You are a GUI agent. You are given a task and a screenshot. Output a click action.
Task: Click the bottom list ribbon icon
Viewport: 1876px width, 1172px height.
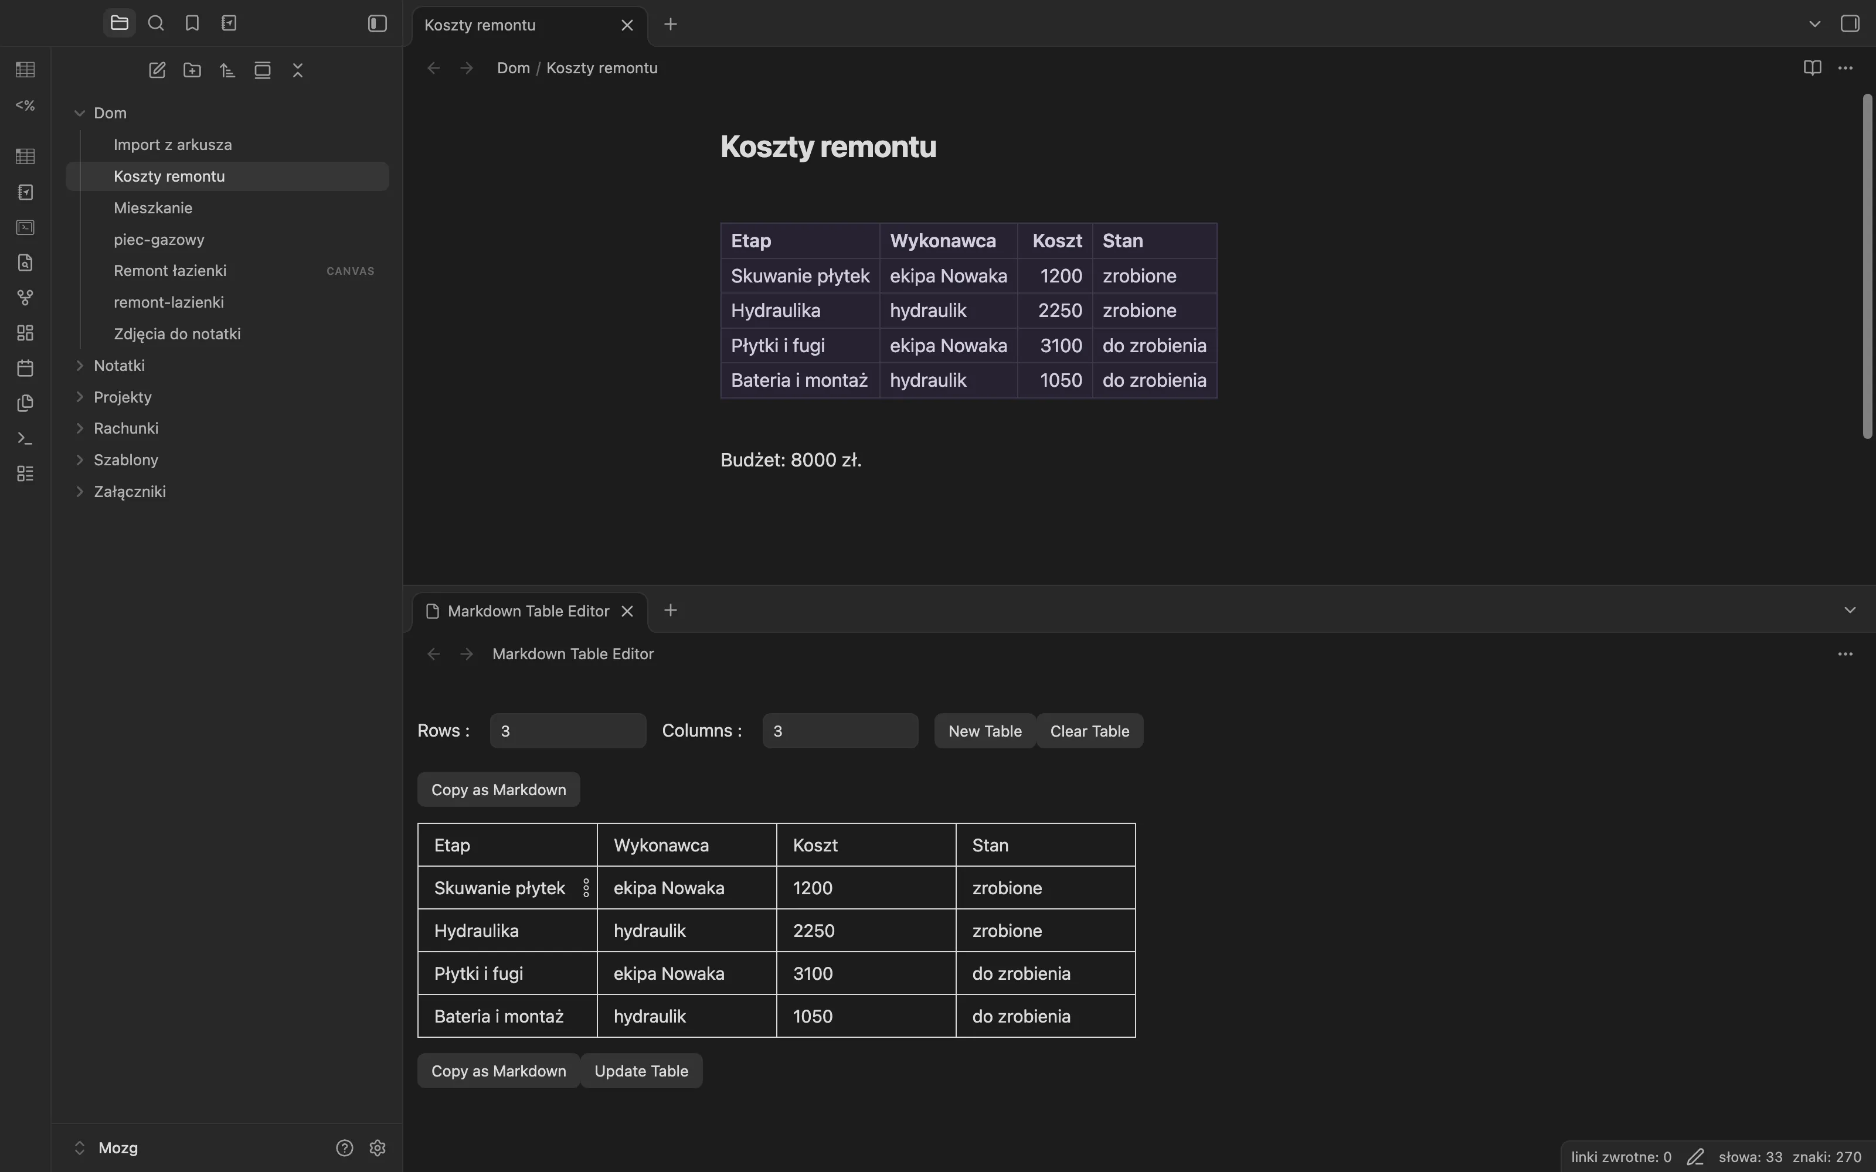coord(25,473)
